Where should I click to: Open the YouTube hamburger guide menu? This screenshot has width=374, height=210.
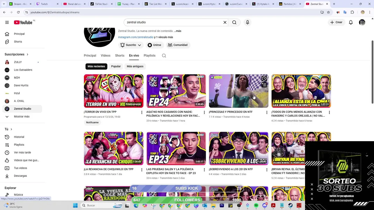click(x=7, y=22)
